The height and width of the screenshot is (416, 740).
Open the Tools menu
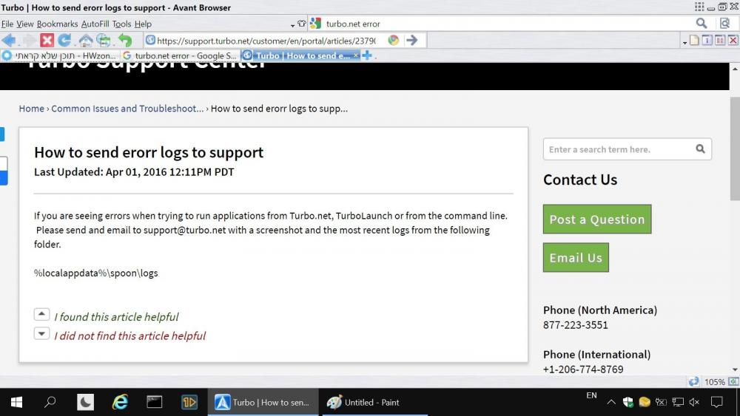point(121,24)
